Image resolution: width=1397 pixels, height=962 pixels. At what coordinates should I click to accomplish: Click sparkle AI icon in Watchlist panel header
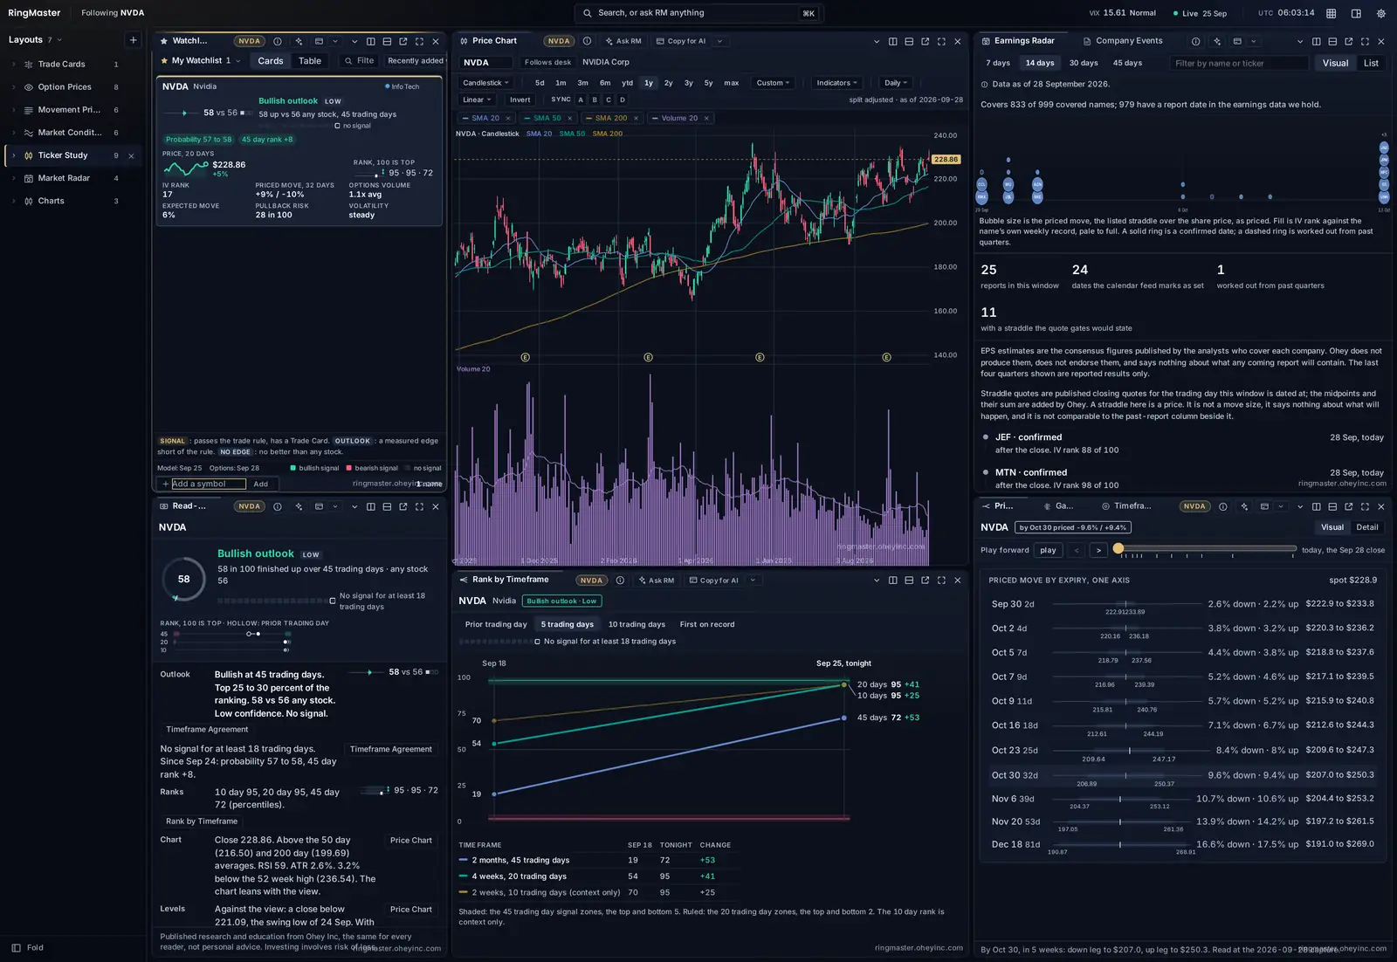coord(299,41)
